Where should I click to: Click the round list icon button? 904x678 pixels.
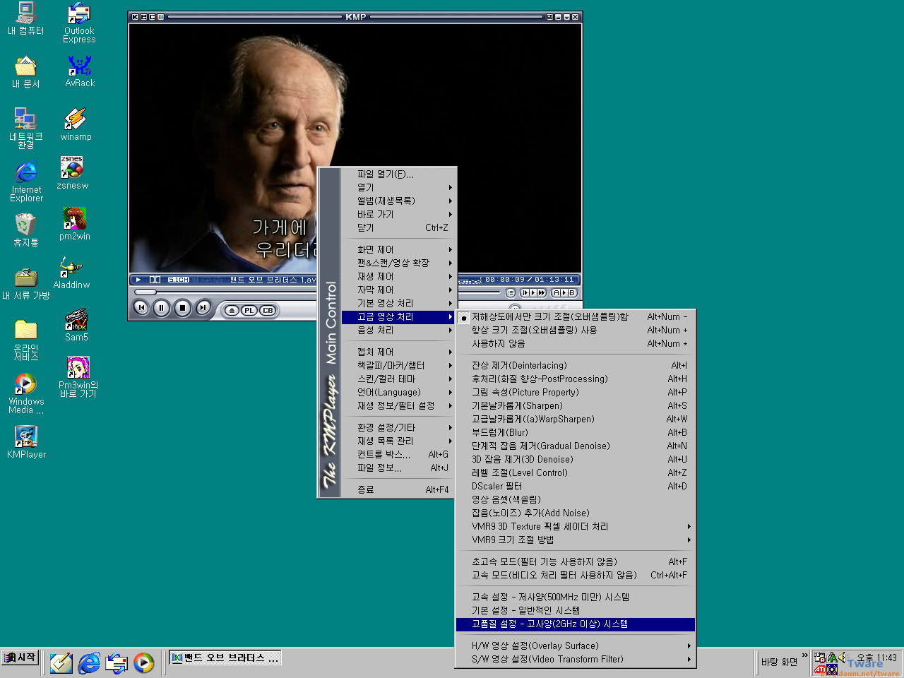coord(511,292)
